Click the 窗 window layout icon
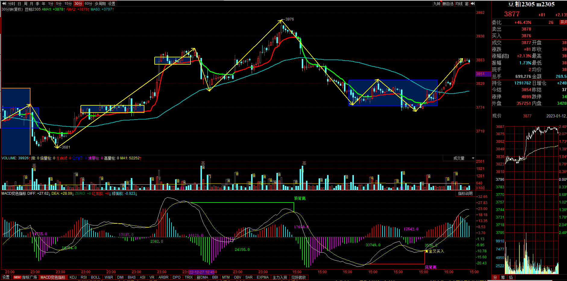 tap(467, 4)
